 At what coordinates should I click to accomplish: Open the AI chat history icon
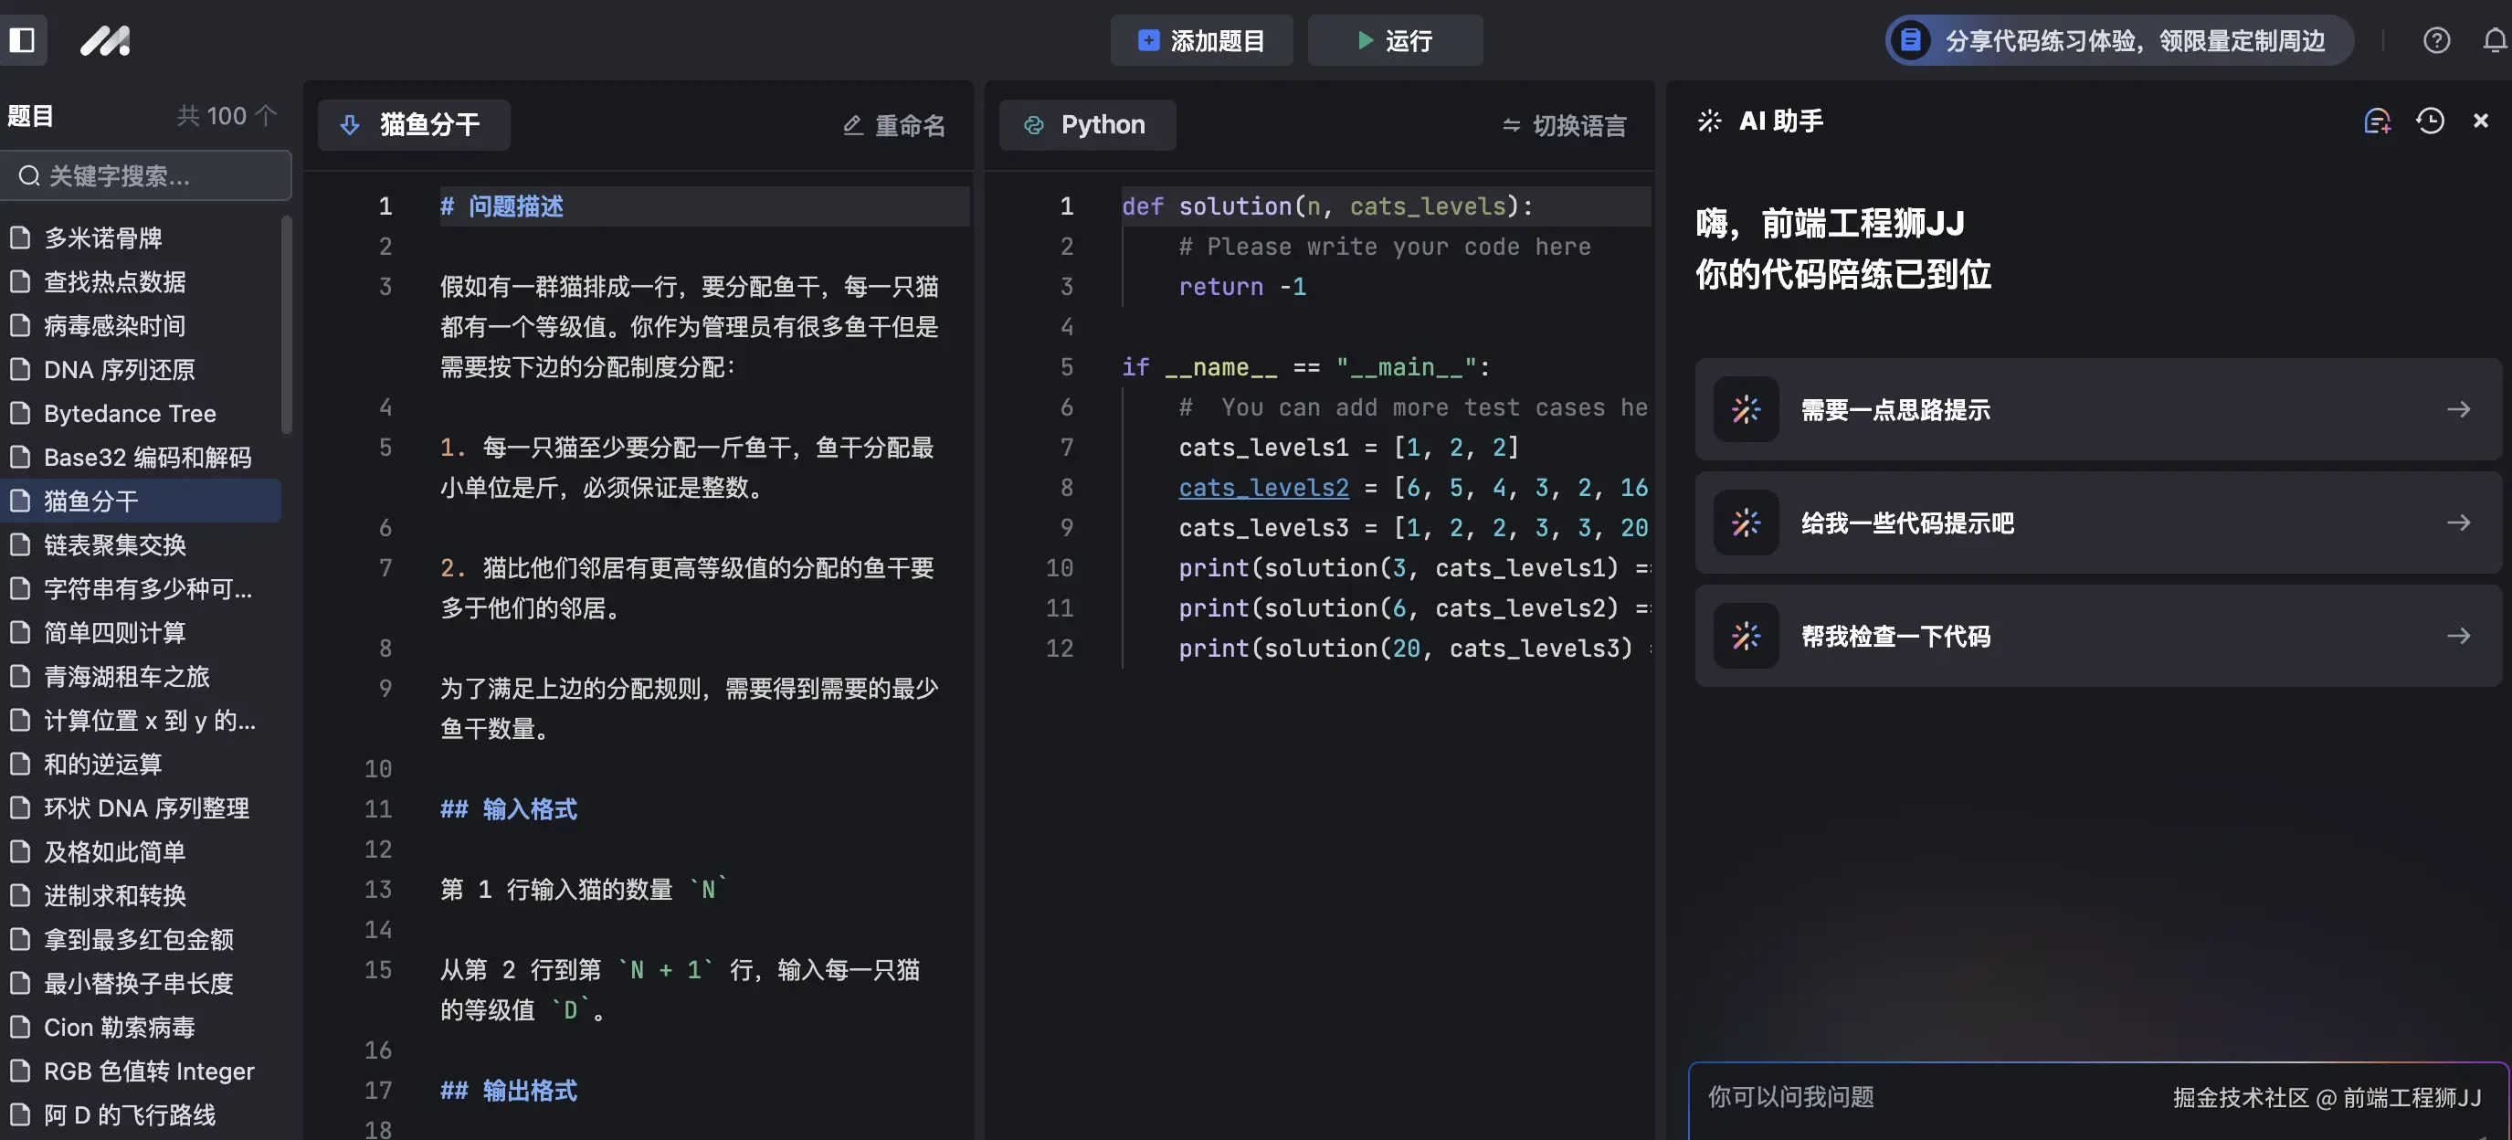pos(2429,121)
